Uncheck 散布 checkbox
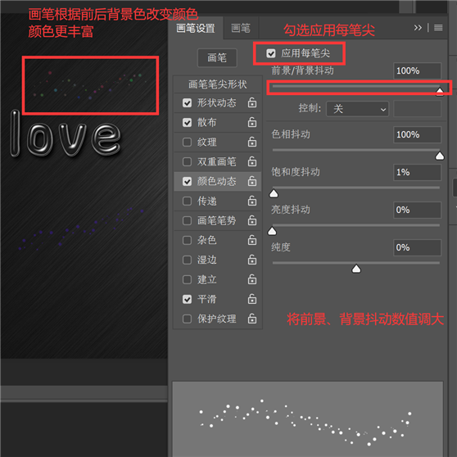This screenshot has height=457, width=457. point(187,122)
